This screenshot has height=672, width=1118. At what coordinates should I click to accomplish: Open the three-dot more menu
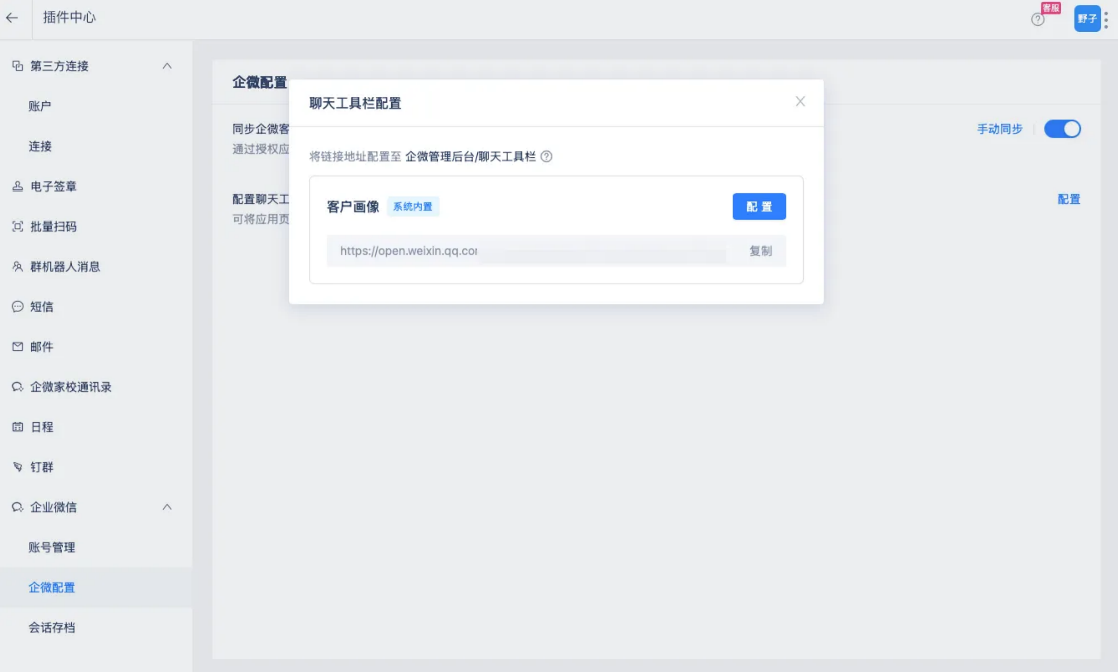coord(1106,20)
